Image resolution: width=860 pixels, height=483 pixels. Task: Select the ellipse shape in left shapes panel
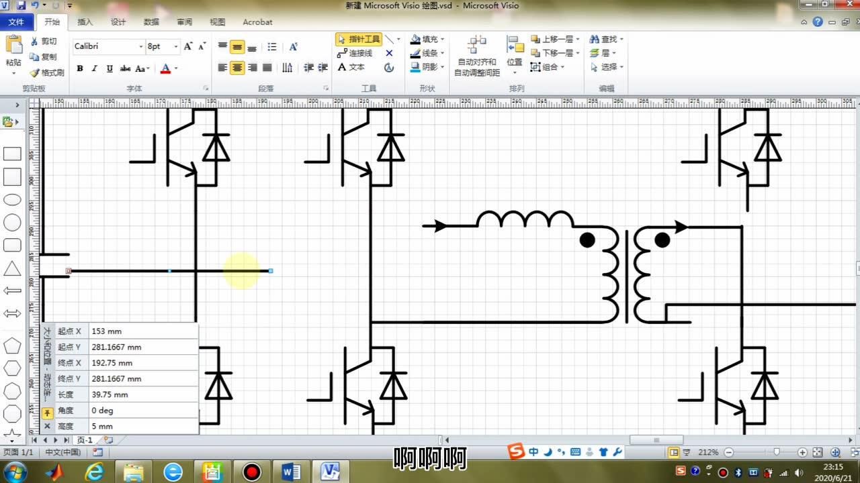(12, 200)
